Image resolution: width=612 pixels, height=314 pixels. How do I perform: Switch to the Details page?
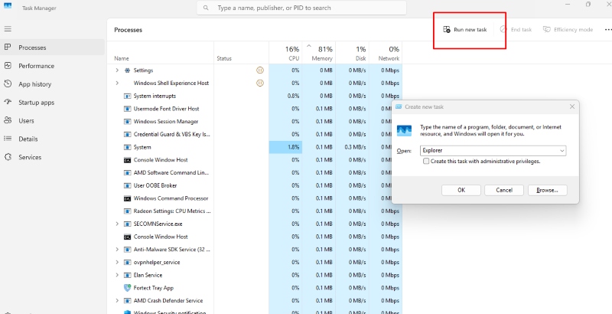coord(52,139)
